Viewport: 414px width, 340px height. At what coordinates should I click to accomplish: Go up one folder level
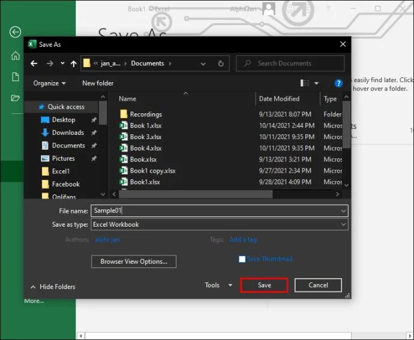74,64
